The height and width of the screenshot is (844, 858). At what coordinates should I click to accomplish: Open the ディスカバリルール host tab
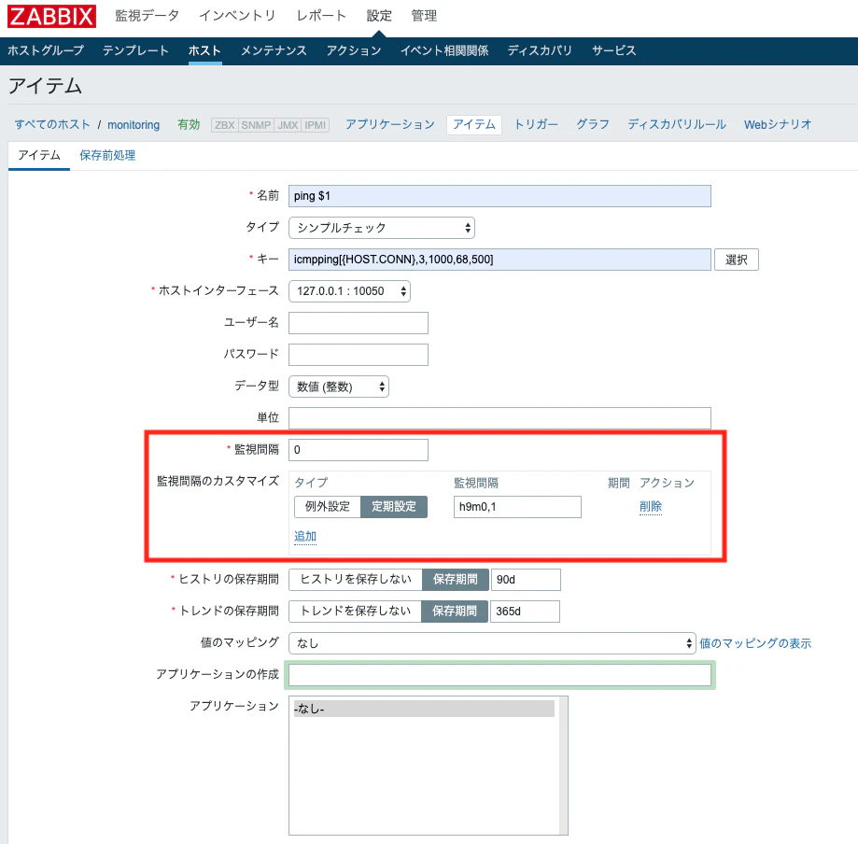coord(677,125)
